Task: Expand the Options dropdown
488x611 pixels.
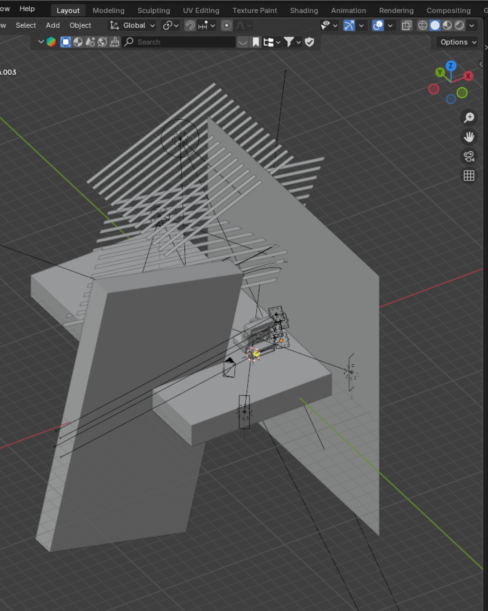Action: point(458,42)
